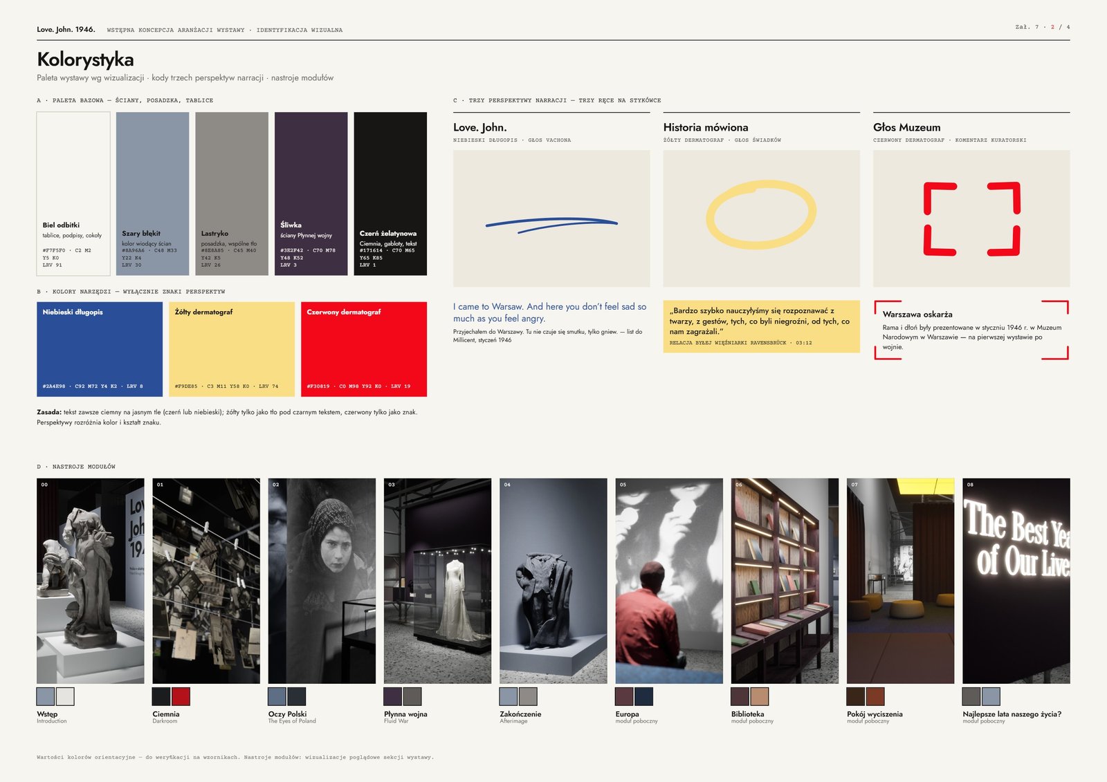Select the Czerń żelatynowa black swatch
The image size is (1107, 782).
coord(390,194)
